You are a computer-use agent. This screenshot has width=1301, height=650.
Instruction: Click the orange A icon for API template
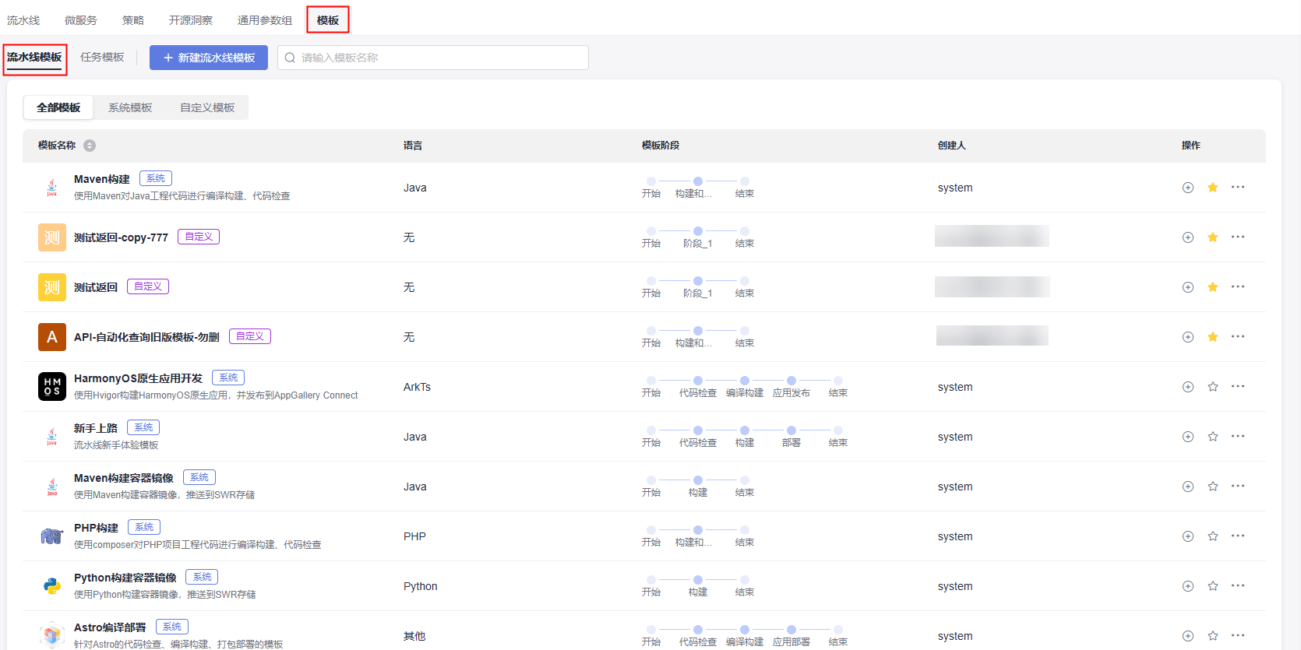(52, 337)
